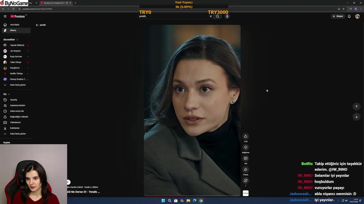Open Beğendiğim videolar liked videos
The image size is (364, 204).
pos(16,117)
